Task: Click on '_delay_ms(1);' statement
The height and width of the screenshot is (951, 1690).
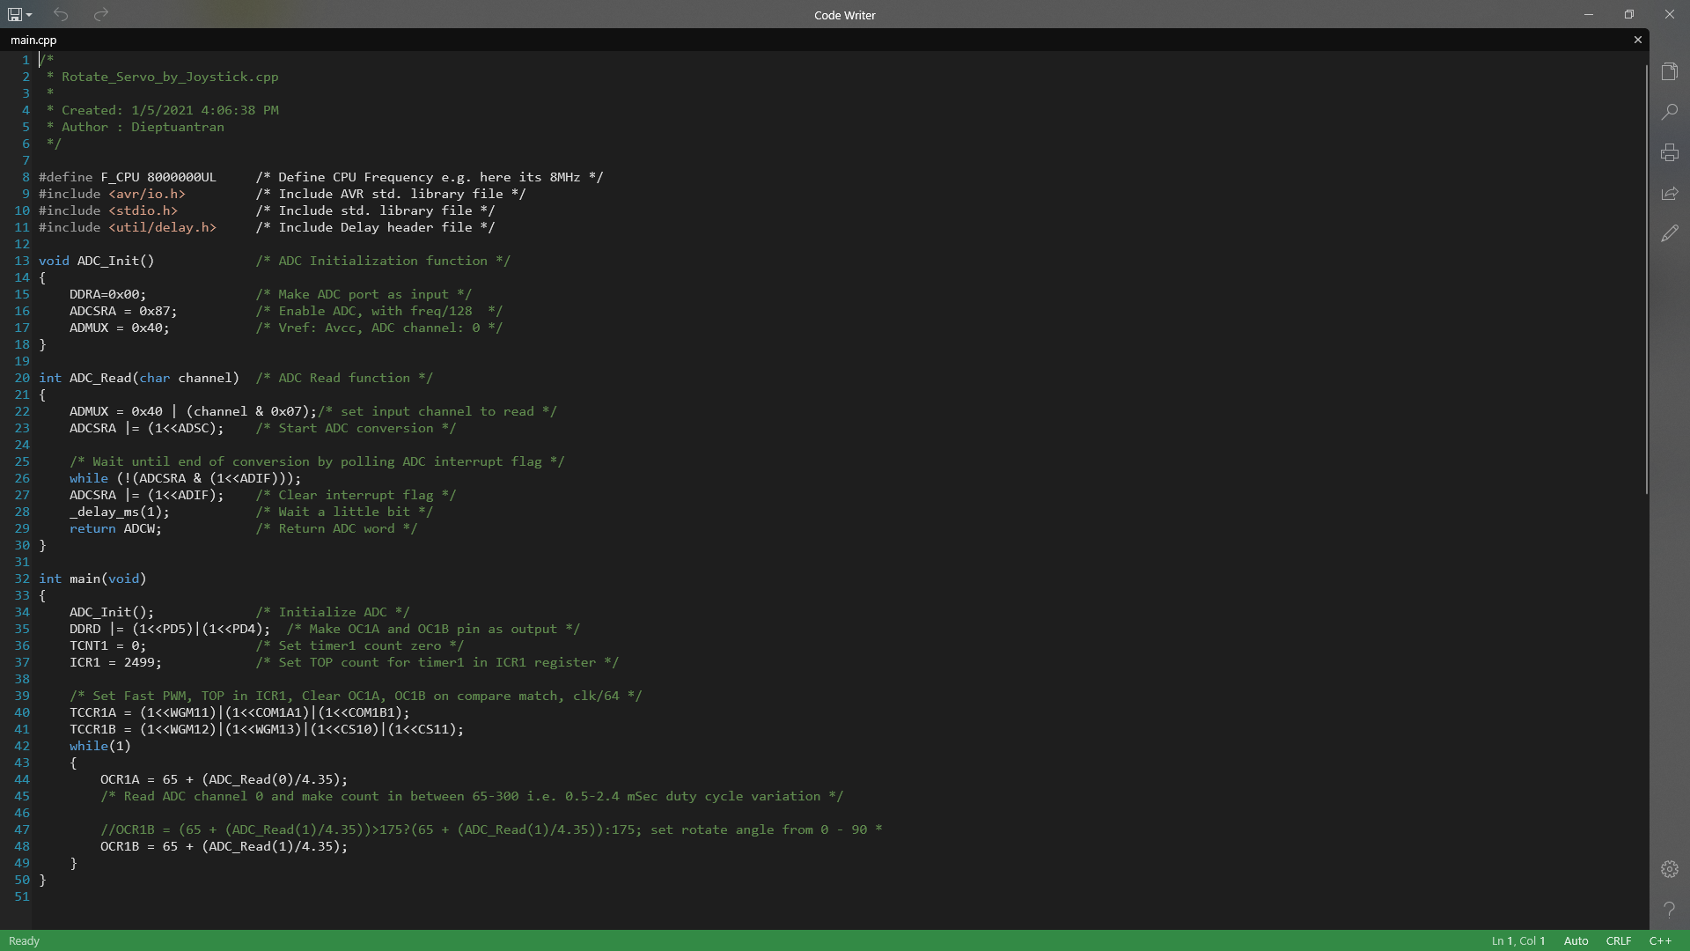Action: (x=120, y=512)
